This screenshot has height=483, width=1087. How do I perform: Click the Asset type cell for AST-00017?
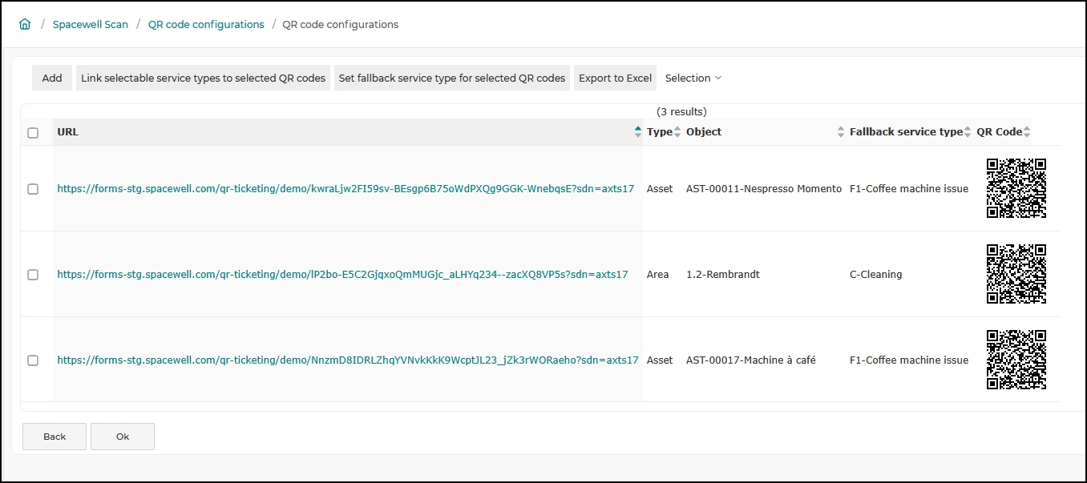pyautogui.click(x=660, y=360)
